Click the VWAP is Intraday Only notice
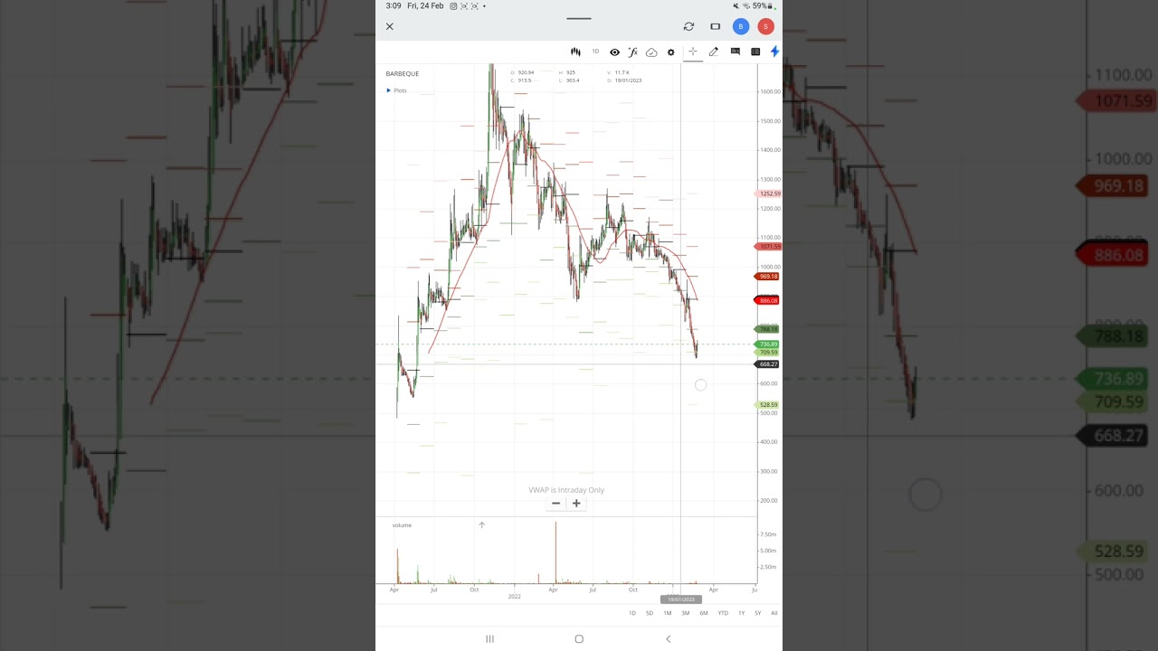1158x651 pixels. click(566, 490)
